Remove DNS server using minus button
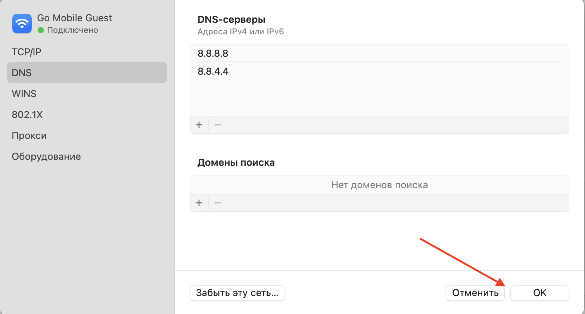This screenshot has height=314, width=585. pyautogui.click(x=218, y=125)
